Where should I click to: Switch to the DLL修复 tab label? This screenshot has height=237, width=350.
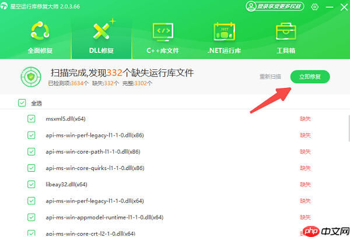[101, 51]
